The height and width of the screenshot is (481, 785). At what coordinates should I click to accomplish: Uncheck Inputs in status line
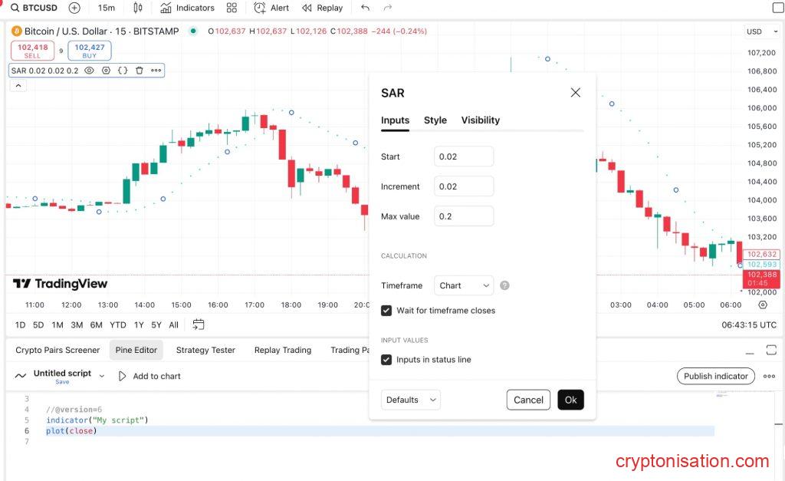click(x=386, y=360)
